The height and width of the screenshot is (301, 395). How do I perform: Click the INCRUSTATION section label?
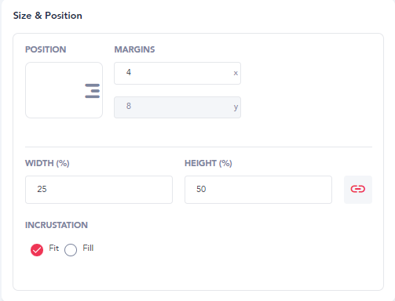(57, 225)
